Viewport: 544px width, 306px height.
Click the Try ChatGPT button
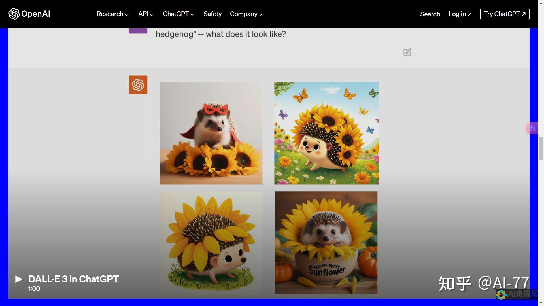tap(504, 14)
